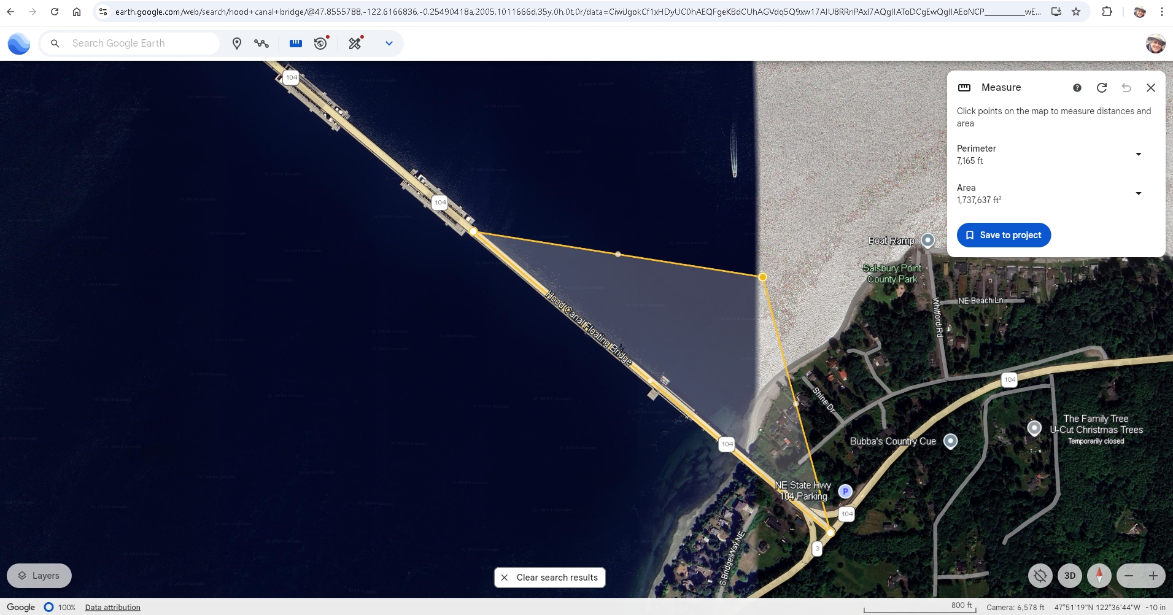The image size is (1173, 615).
Task: Click the Boat Ramp place marker
Action: pyautogui.click(x=928, y=240)
